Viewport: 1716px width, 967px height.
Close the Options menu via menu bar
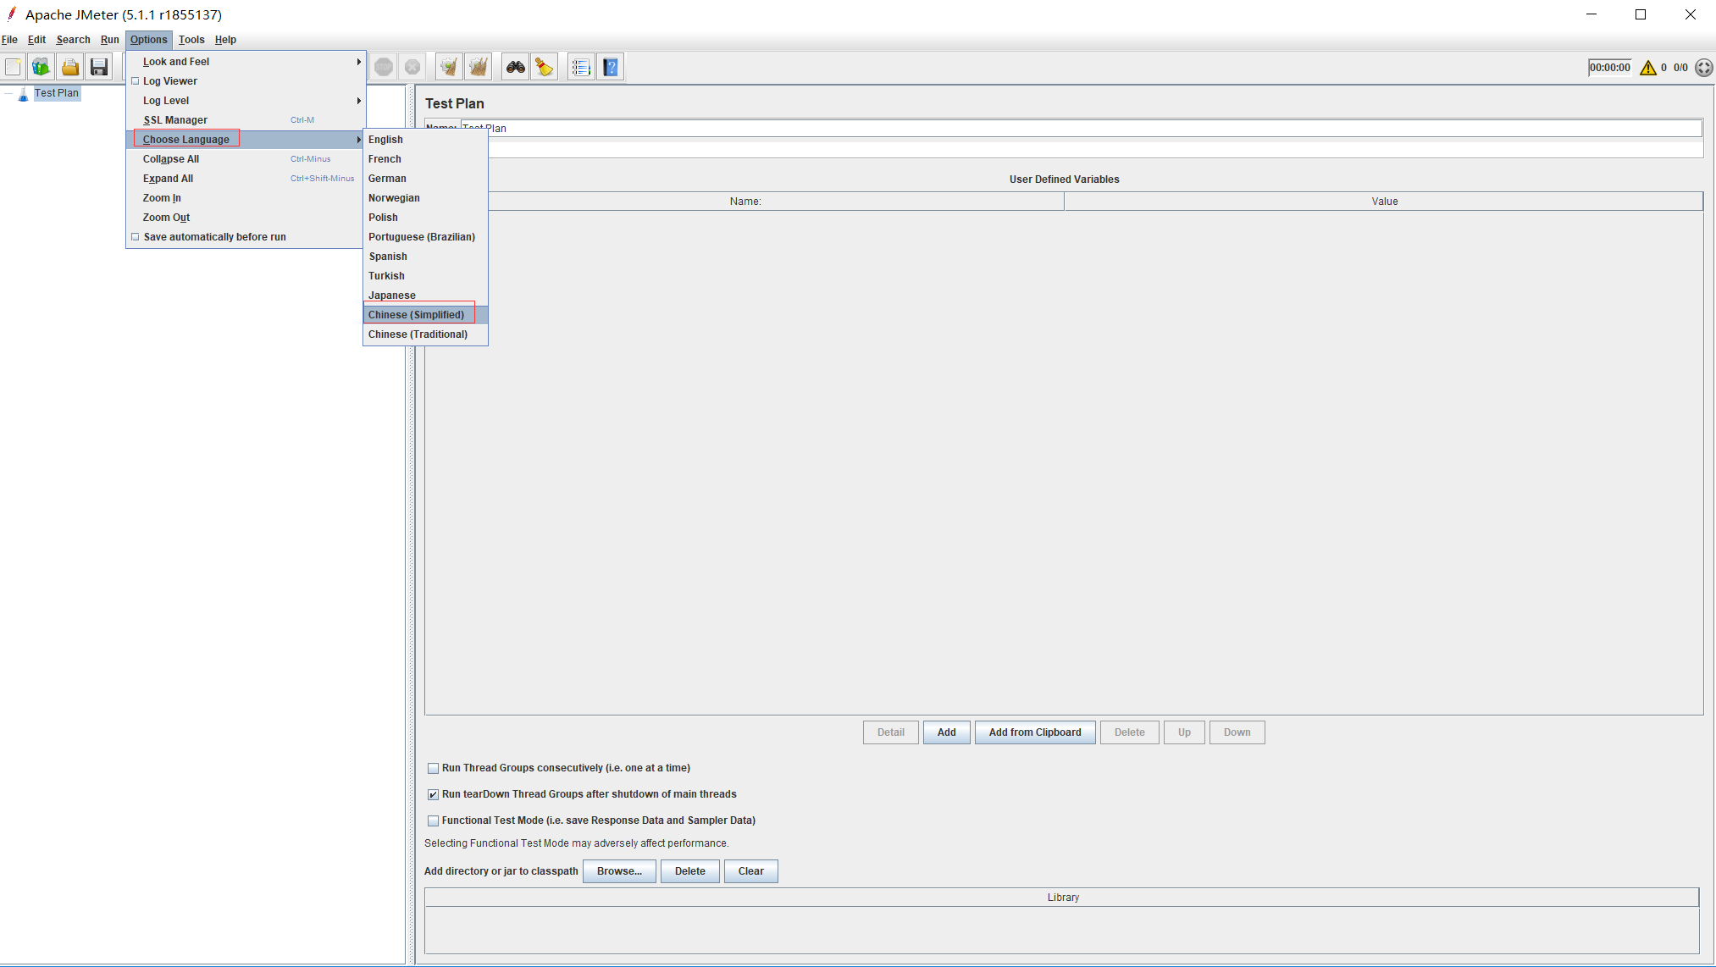(x=149, y=40)
